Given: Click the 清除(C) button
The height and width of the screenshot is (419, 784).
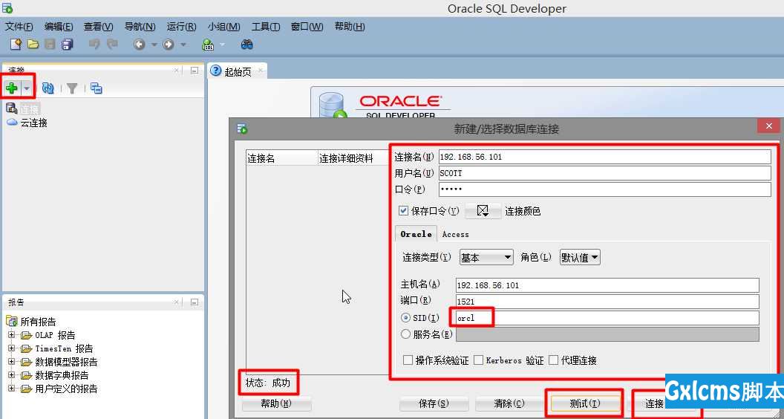Looking at the screenshot, I should (509, 403).
